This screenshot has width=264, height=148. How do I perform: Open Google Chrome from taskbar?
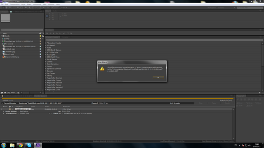pos(21,145)
